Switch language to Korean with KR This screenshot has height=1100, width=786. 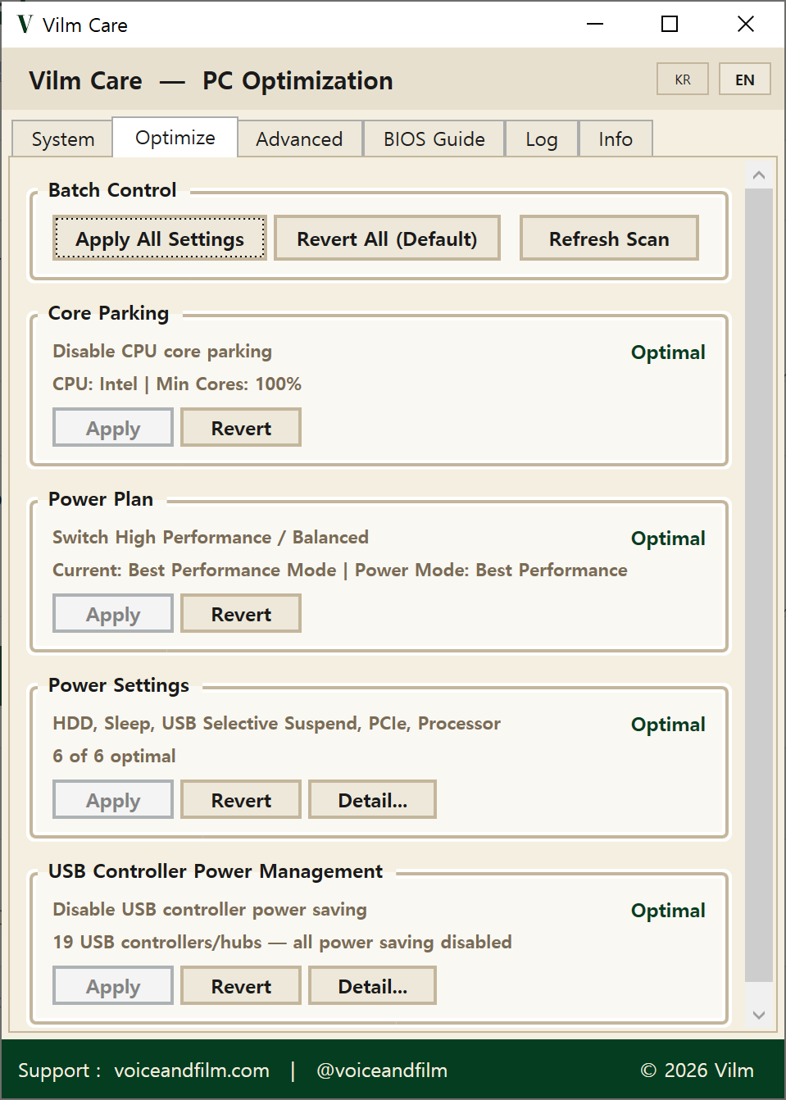(x=682, y=79)
